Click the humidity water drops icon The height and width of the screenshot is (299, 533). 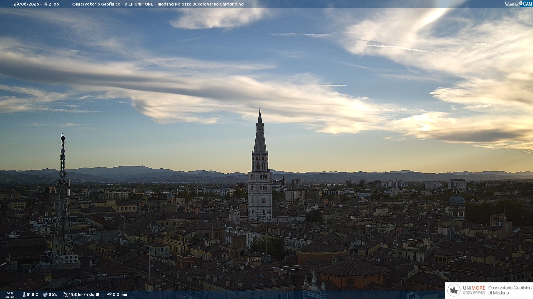pyautogui.click(x=45, y=295)
